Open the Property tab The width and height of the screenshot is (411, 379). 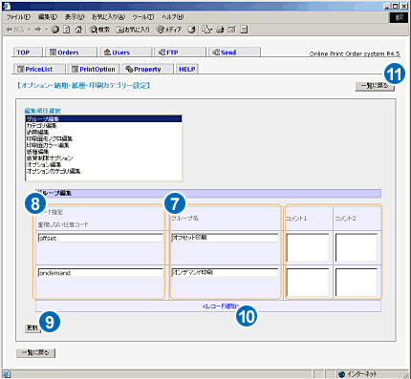click(147, 69)
